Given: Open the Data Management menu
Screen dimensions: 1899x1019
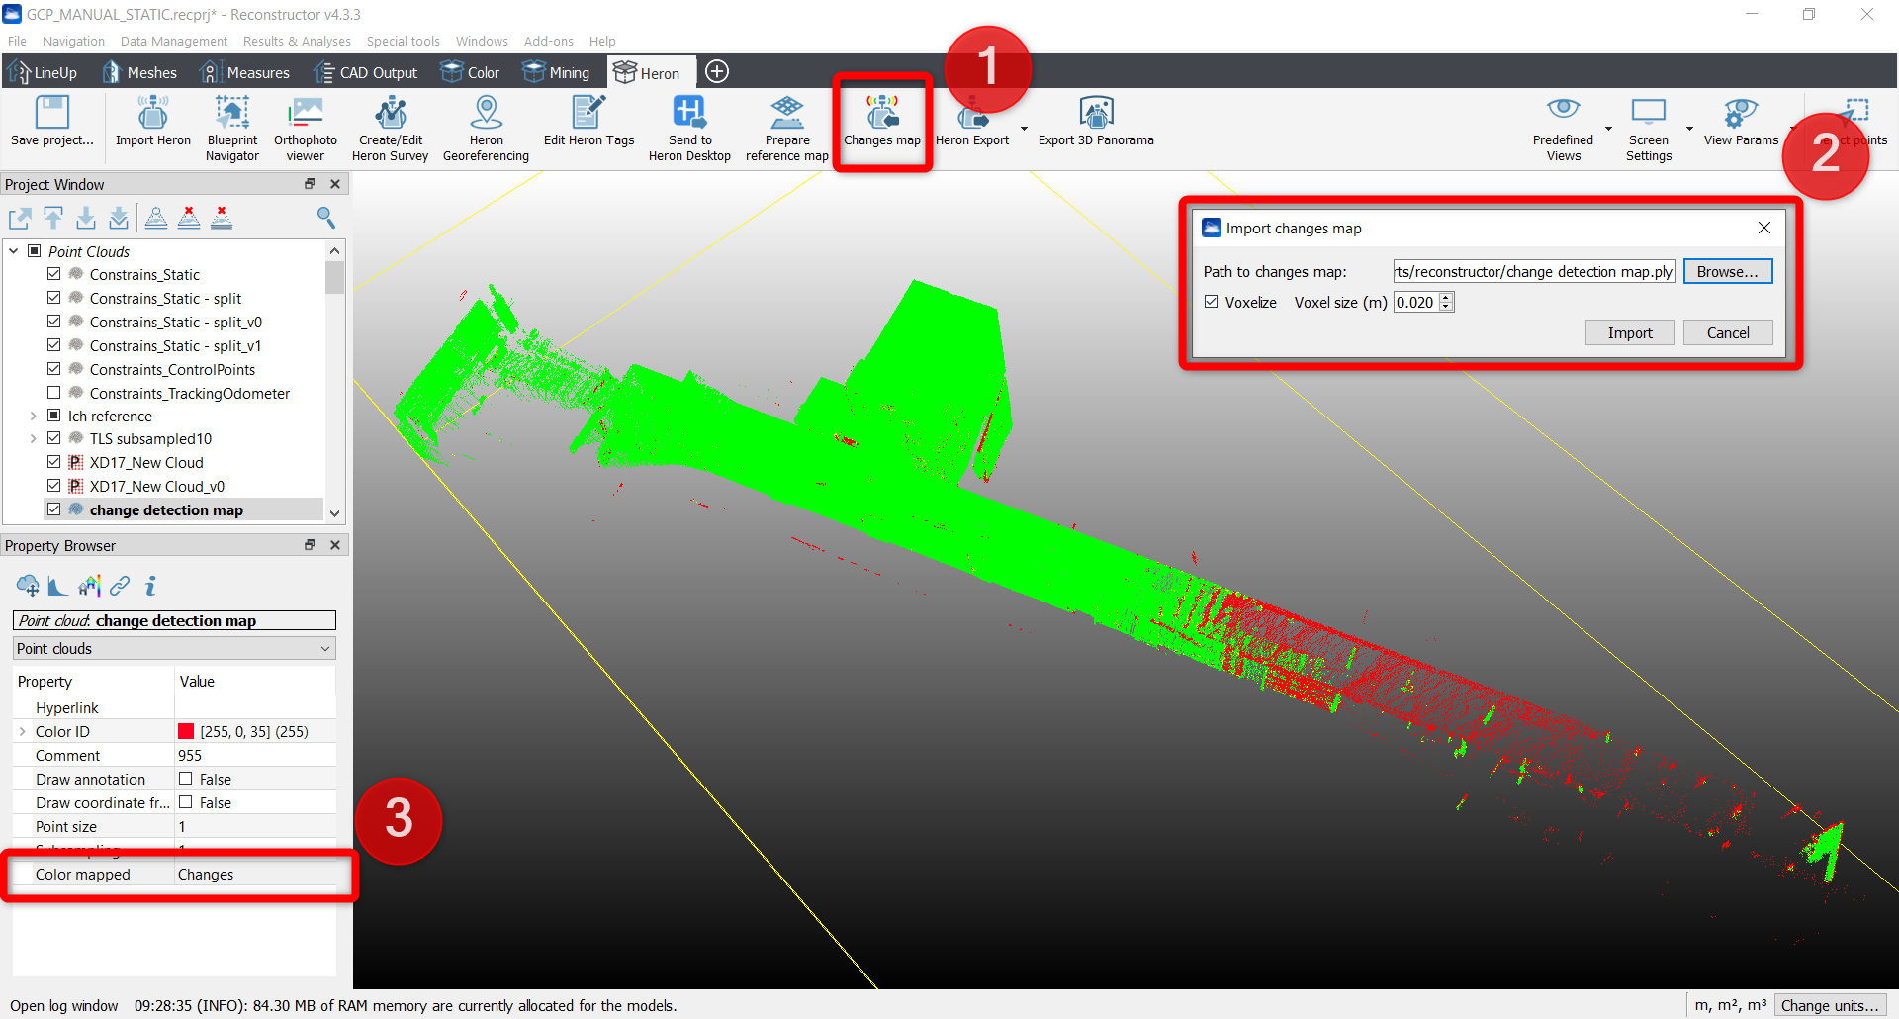Looking at the screenshot, I should point(173,41).
